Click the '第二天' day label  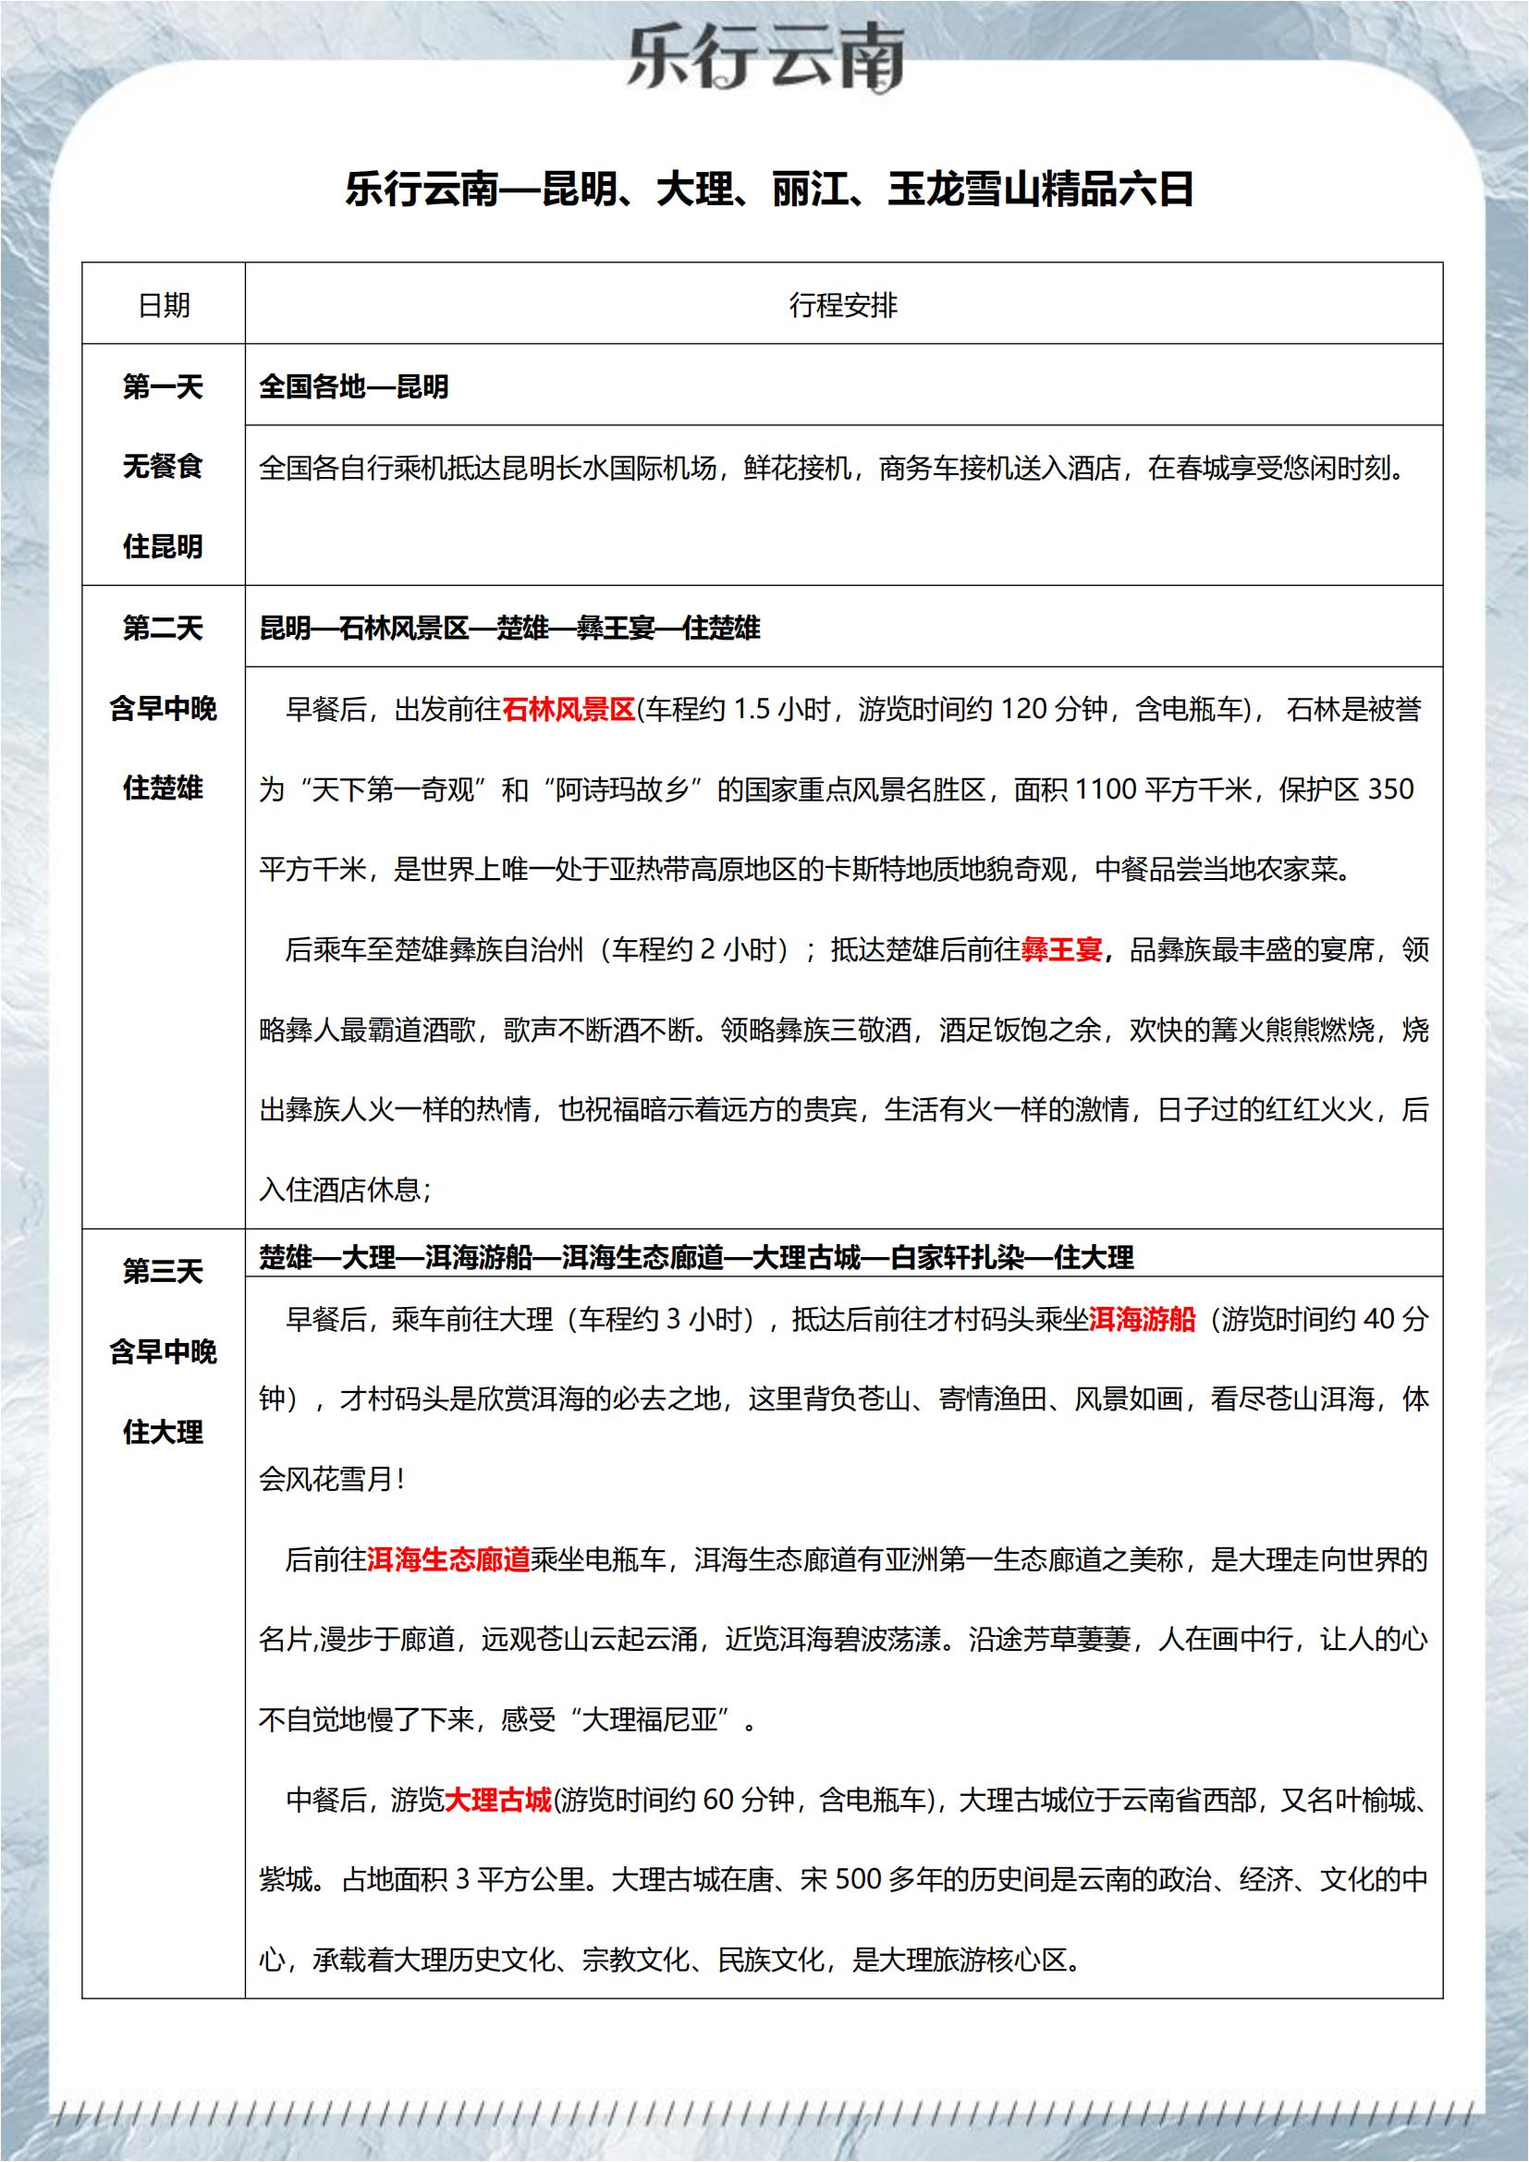tap(163, 628)
